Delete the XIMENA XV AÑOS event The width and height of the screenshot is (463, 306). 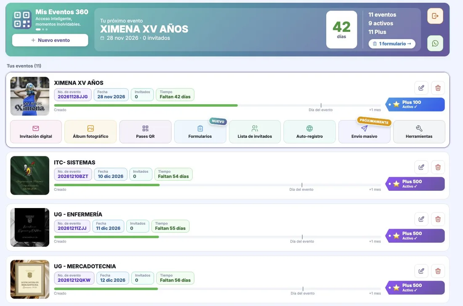[438, 88]
